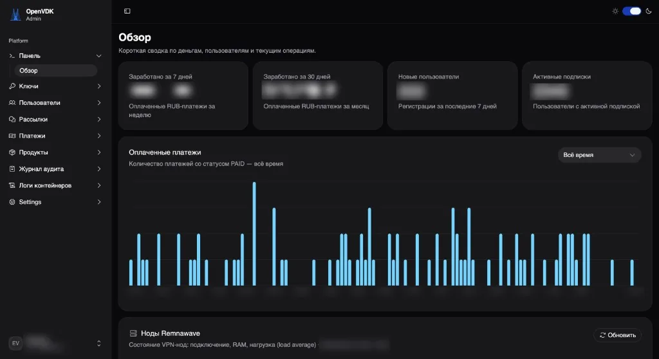Expand the Рассылки chevron

[98, 120]
